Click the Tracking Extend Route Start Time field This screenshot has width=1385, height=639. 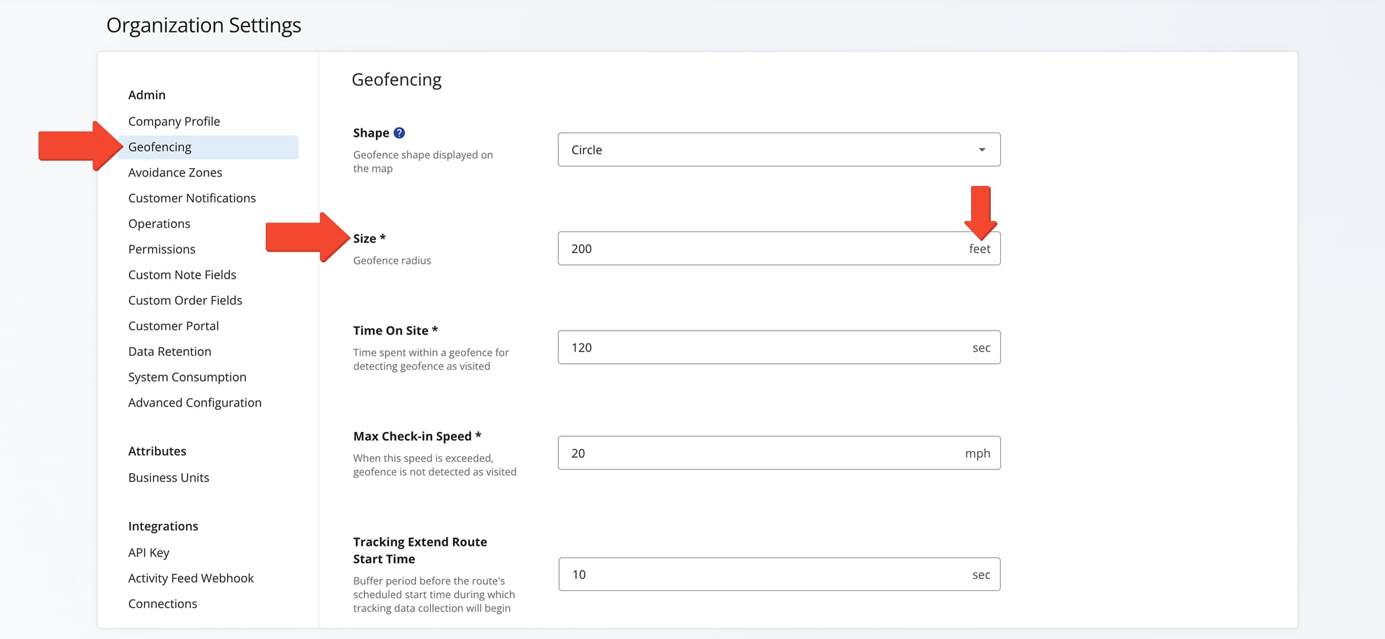point(779,574)
